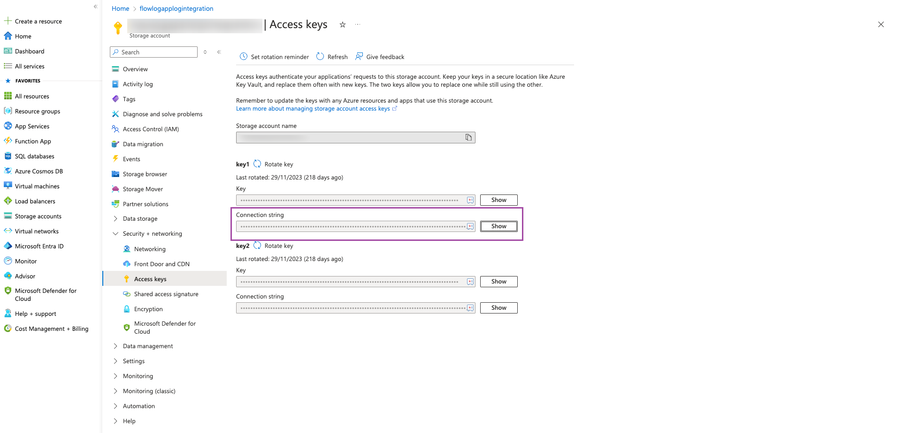Select Networking under Security + networking
The height and width of the screenshot is (433, 897).
[x=150, y=249]
